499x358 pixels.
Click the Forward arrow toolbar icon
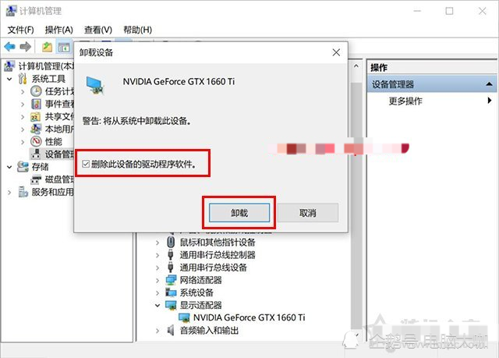[26, 47]
